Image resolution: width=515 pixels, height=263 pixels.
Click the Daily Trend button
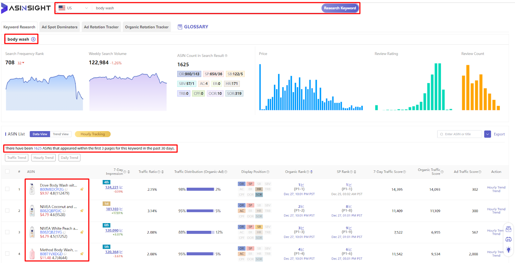pos(70,158)
